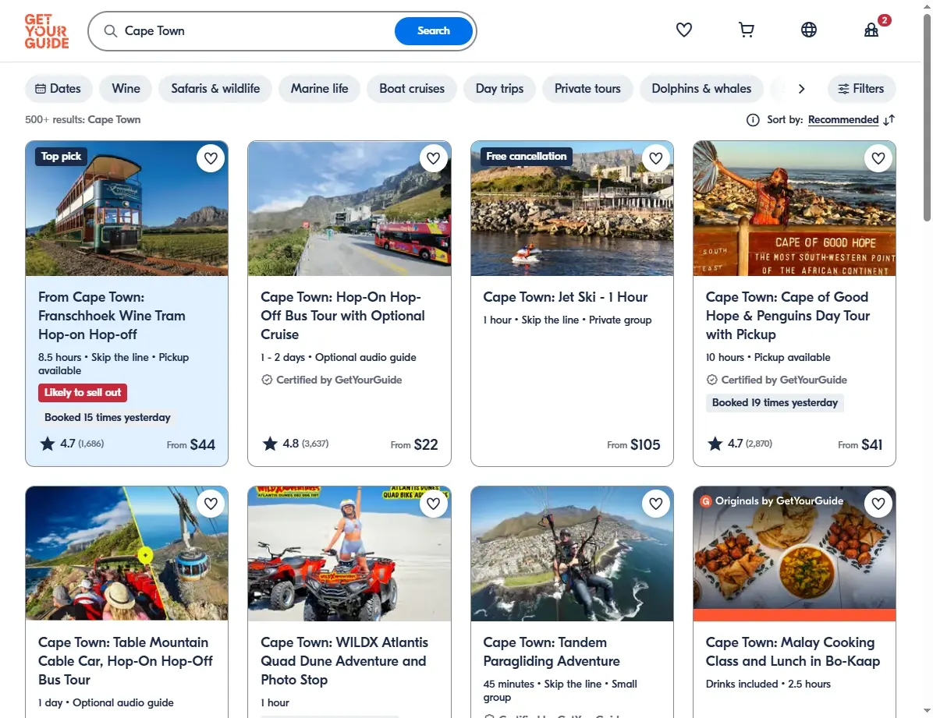
Task: Click certified badge icon on Hop-On Hop-Off Bus card
Action: point(267,380)
